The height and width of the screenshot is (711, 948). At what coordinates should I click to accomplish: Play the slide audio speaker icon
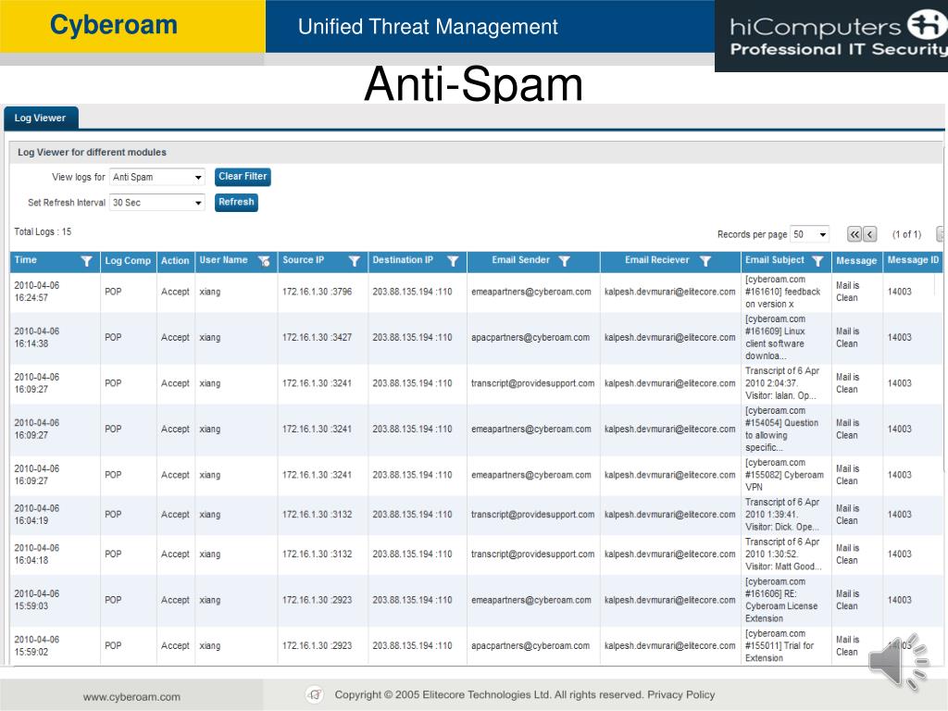pyautogui.click(x=898, y=662)
